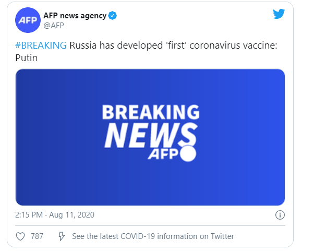Click the white circle beside AFP in the image
314x251 pixels.
pos(188,154)
